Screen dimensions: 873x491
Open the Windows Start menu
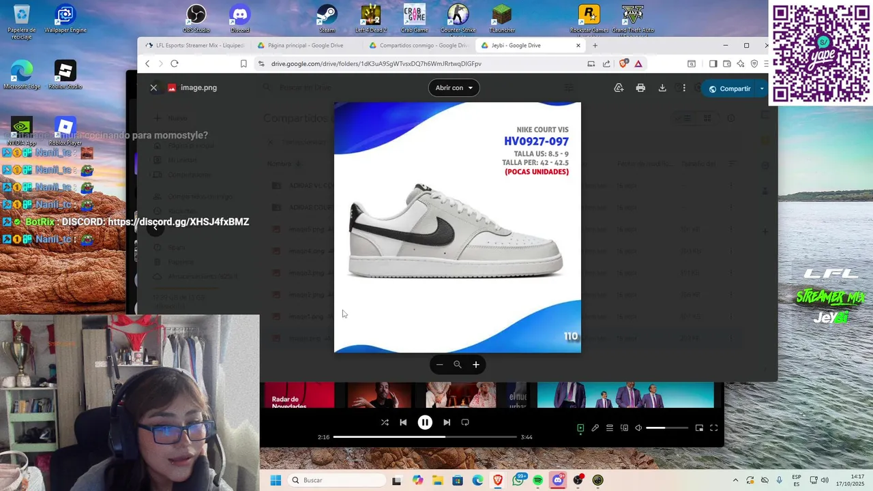pos(276,480)
